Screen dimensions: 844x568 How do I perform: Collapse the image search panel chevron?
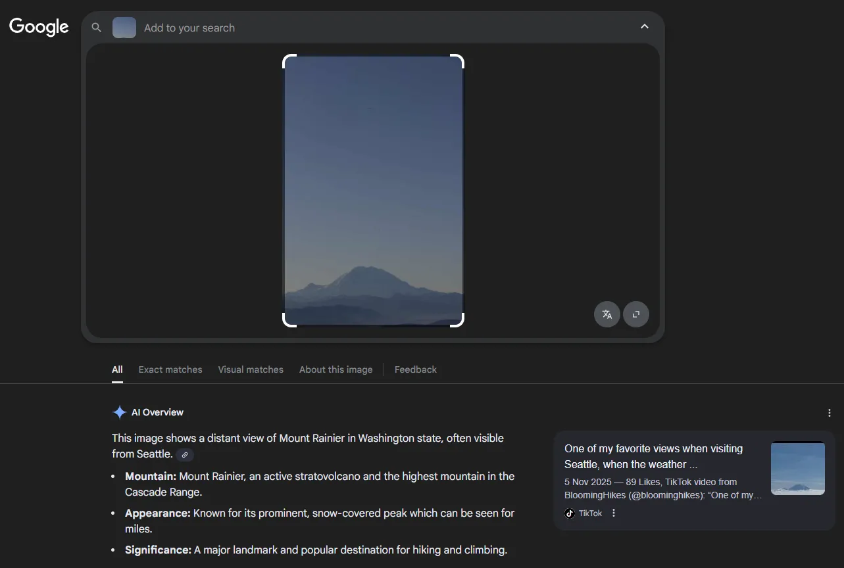coord(645,27)
